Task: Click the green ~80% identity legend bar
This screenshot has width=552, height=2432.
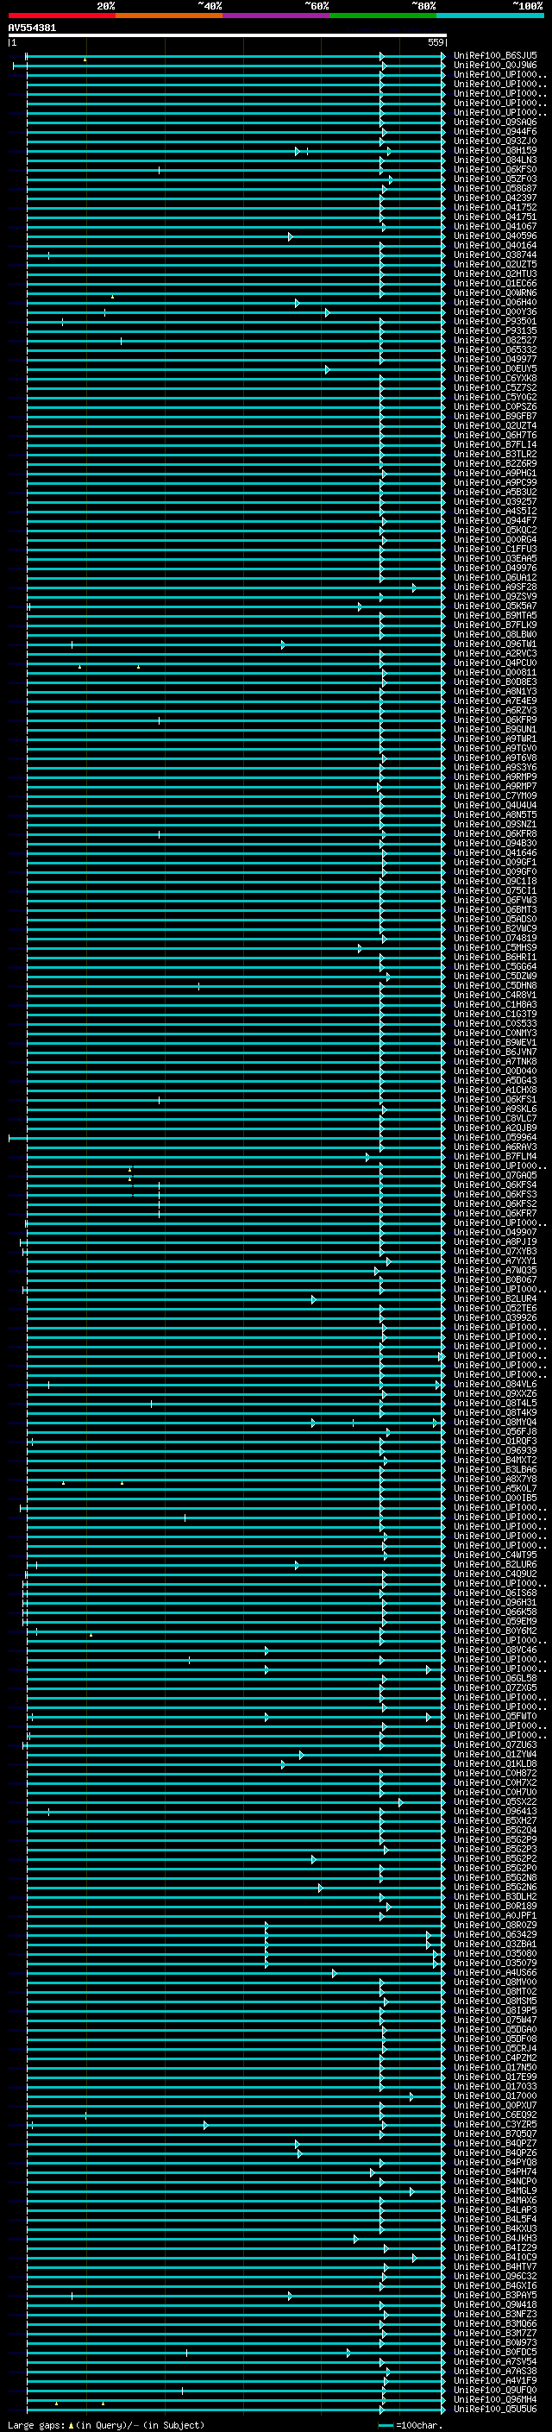Action: click(x=383, y=16)
